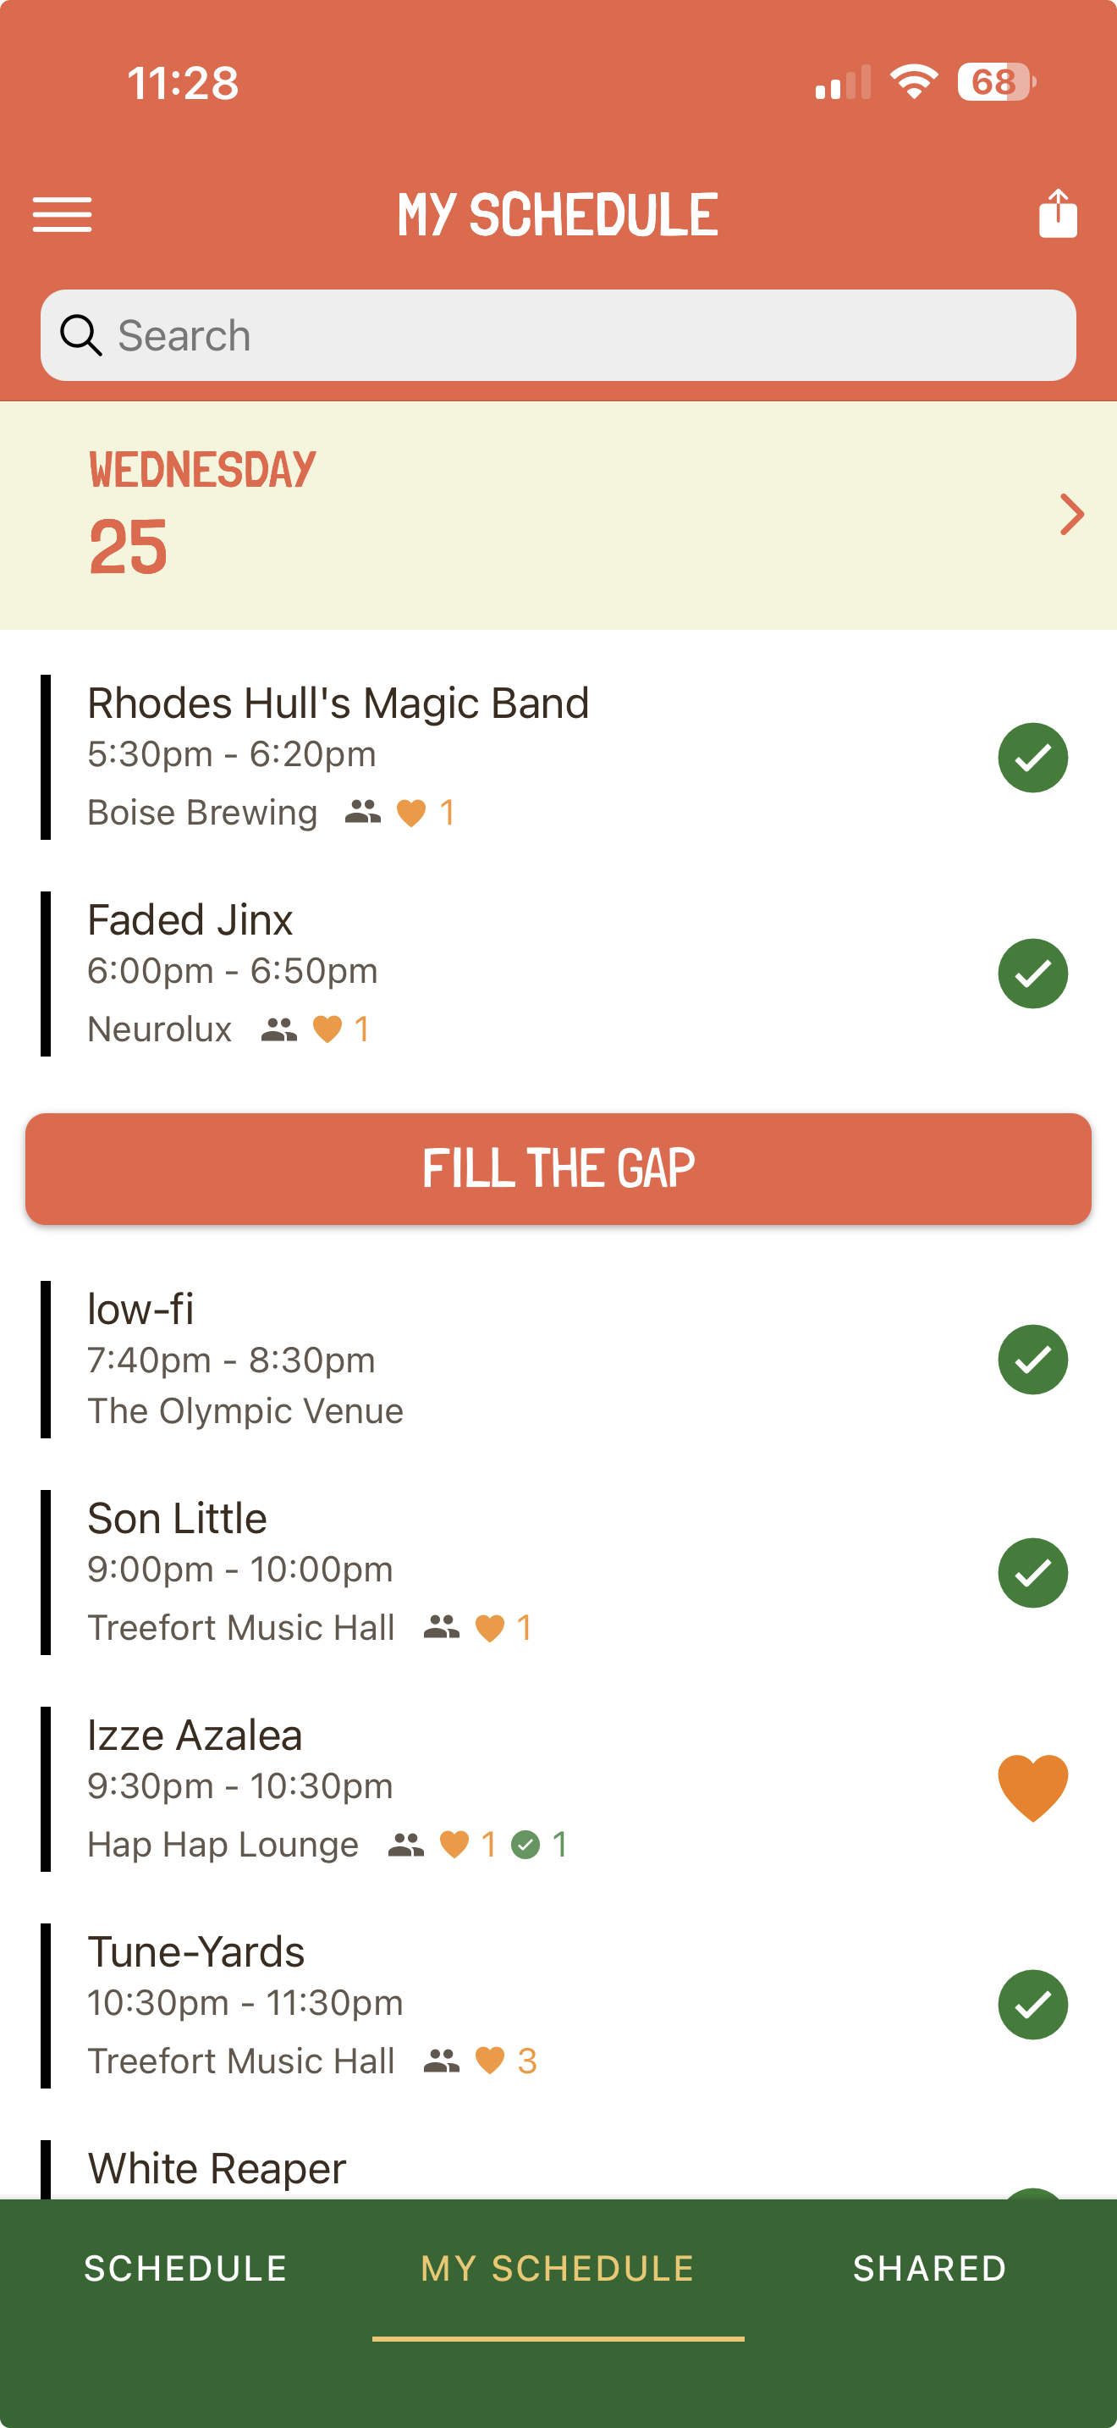Tap the magnifying glass search icon

81,335
